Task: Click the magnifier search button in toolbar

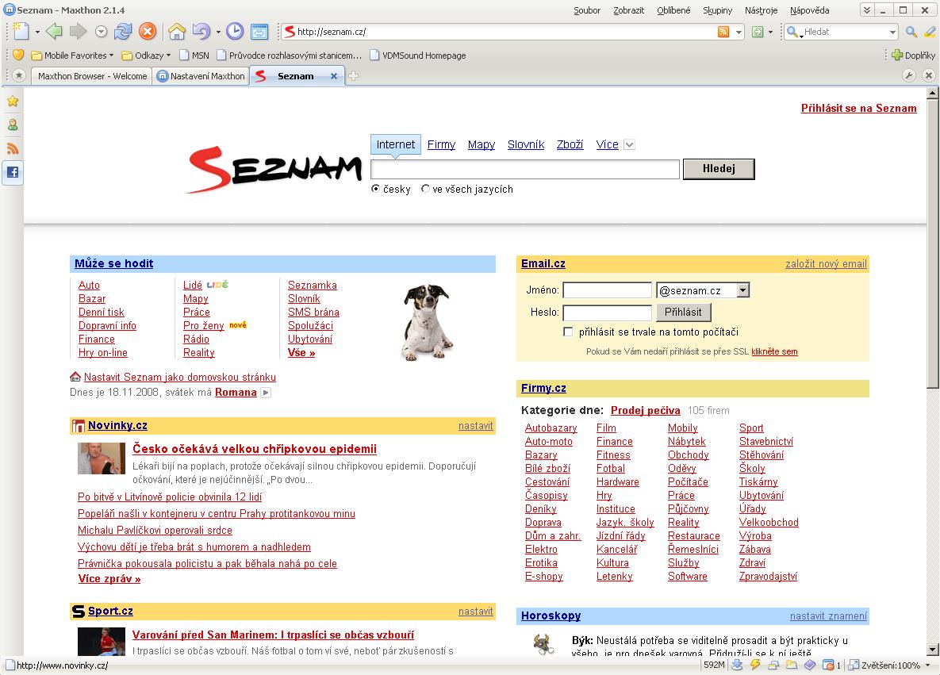Action: pos(911,32)
